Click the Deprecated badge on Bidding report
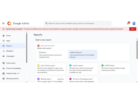 pyautogui.click(x=60, y=79)
